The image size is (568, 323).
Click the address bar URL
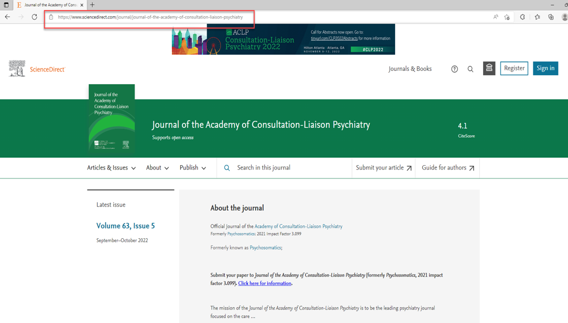point(150,17)
